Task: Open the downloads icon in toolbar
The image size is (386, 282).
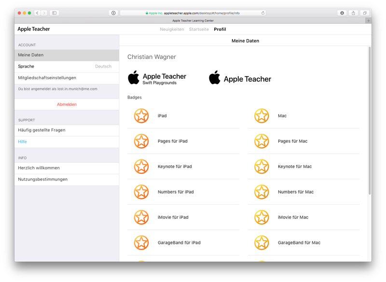Action: [x=342, y=13]
